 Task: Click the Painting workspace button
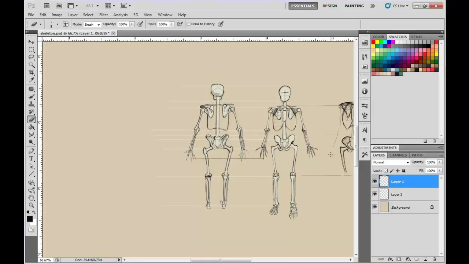click(x=354, y=6)
